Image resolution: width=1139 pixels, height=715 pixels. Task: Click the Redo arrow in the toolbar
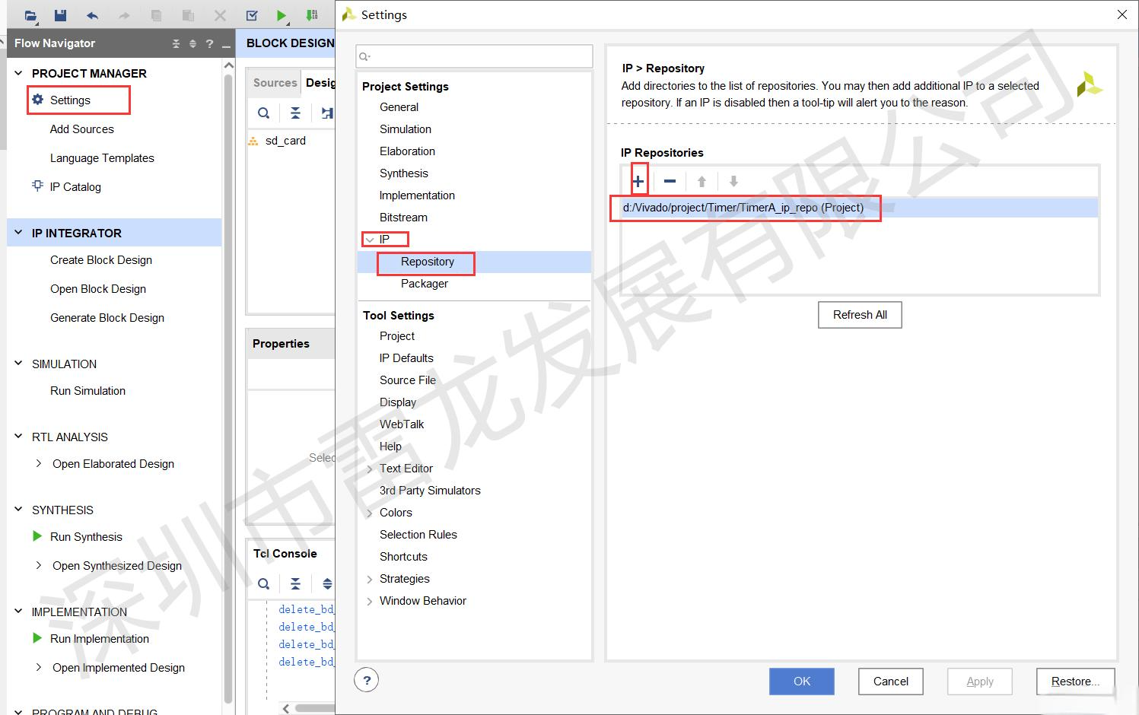pos(124,15)
